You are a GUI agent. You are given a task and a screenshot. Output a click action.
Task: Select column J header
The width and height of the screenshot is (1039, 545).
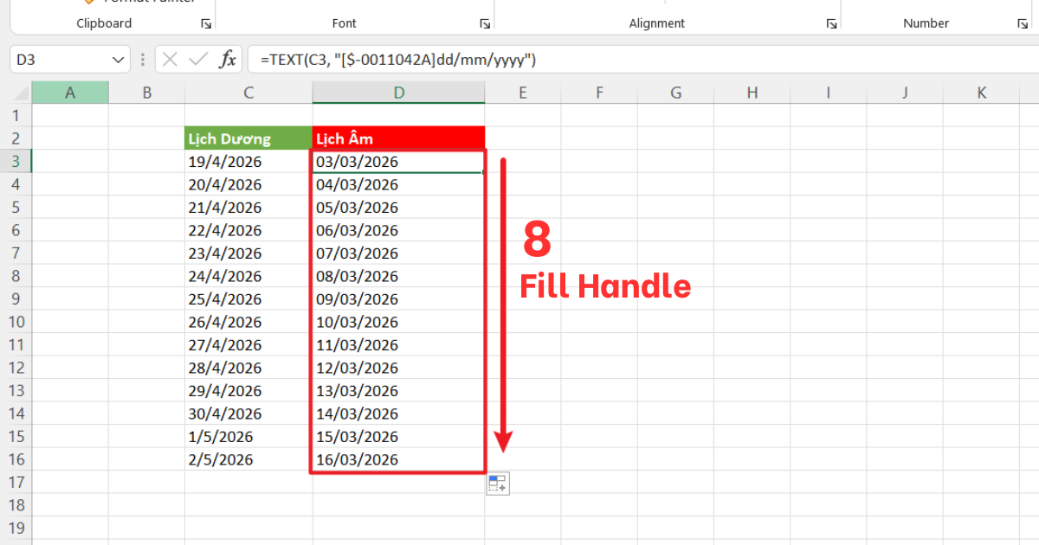(x=904, y=93)
